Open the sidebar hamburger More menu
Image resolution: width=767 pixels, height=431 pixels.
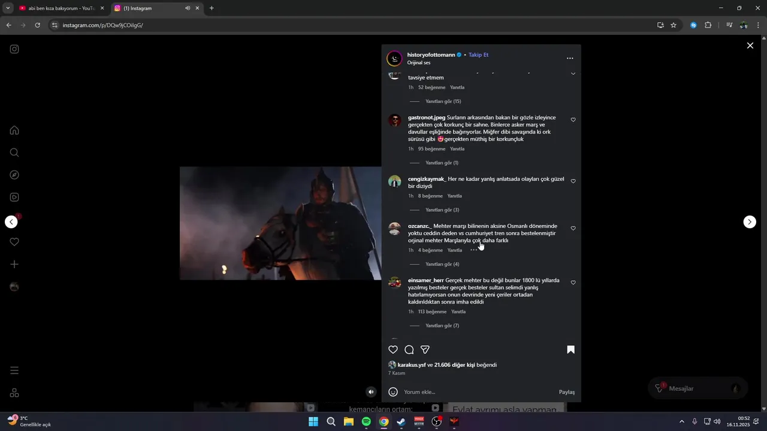tap(14, 371)
